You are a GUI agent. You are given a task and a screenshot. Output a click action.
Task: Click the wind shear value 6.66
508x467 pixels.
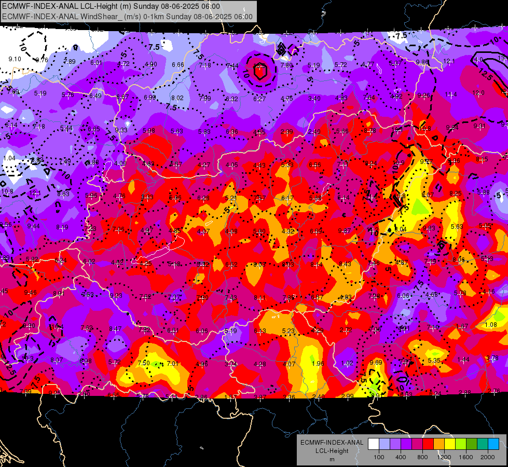[x=178, y=64]
